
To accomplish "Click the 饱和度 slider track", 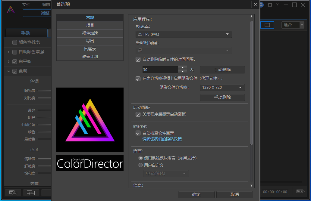I will [x=44, y=173].
